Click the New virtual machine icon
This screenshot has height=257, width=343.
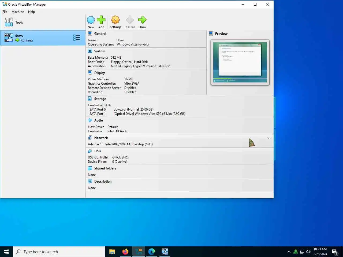91,20
